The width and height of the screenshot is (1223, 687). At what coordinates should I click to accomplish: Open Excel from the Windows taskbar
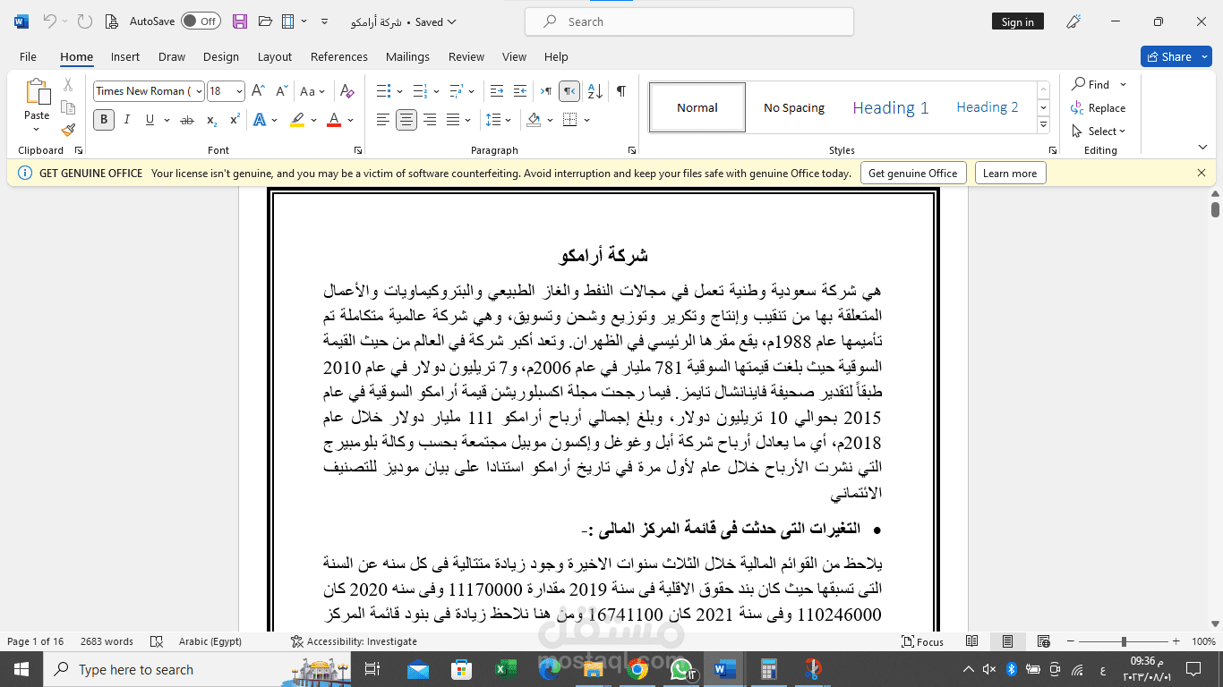click(506, 669)
